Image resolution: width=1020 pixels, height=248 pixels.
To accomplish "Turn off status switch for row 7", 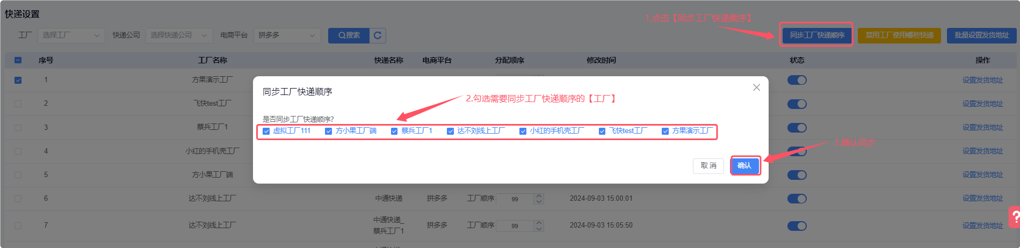I will pyautogui.click(x=797, y=225).
